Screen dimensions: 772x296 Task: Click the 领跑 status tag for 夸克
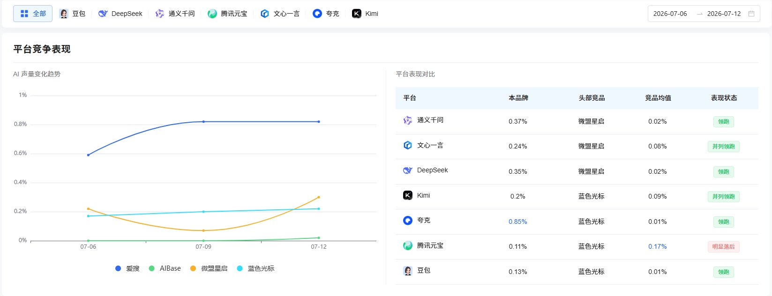coord(723,222)
